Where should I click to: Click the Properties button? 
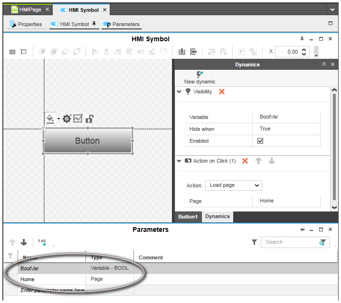[26, 24]
